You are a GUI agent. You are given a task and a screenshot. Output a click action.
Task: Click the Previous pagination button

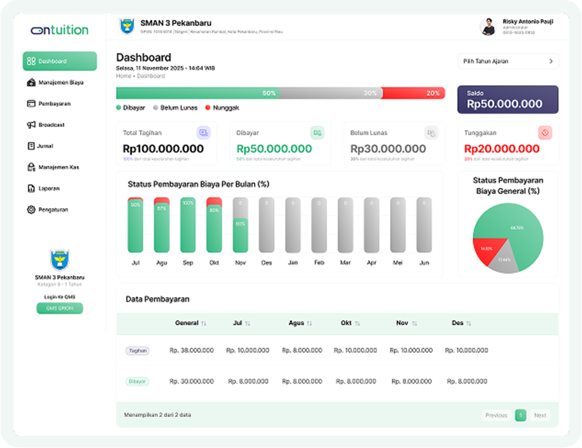point(496,415)
